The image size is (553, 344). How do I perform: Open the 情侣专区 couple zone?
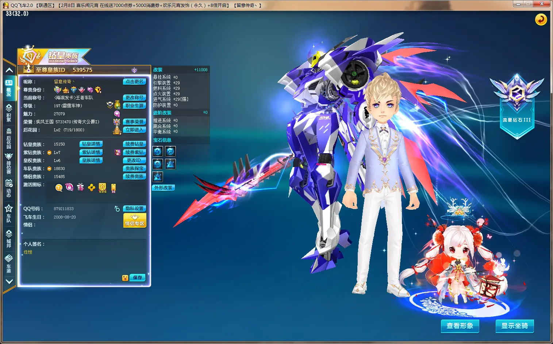135,221
